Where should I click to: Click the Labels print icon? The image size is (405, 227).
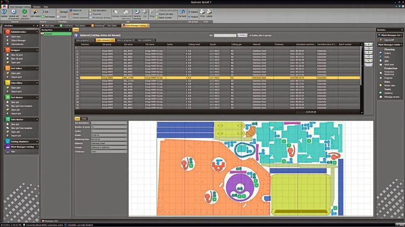point(209,14)
